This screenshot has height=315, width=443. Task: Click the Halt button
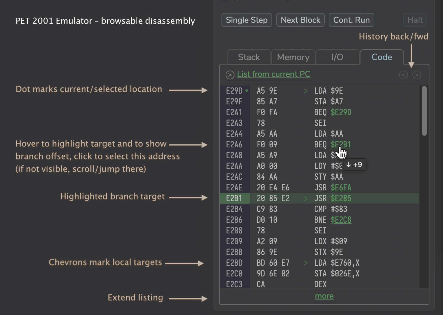click(415, 20)
